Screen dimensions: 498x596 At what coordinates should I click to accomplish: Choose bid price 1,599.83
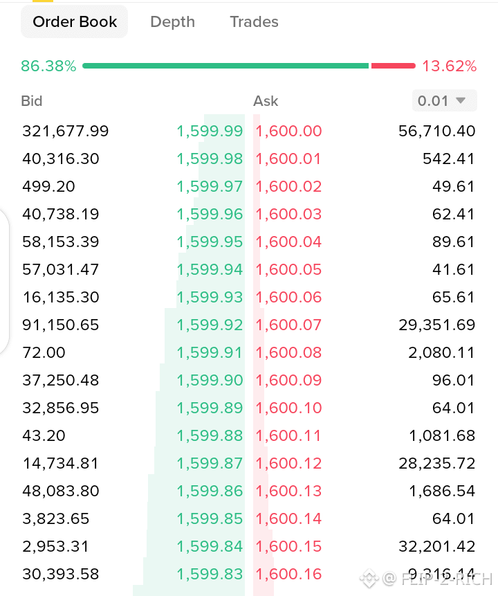(x=210, y=575)
